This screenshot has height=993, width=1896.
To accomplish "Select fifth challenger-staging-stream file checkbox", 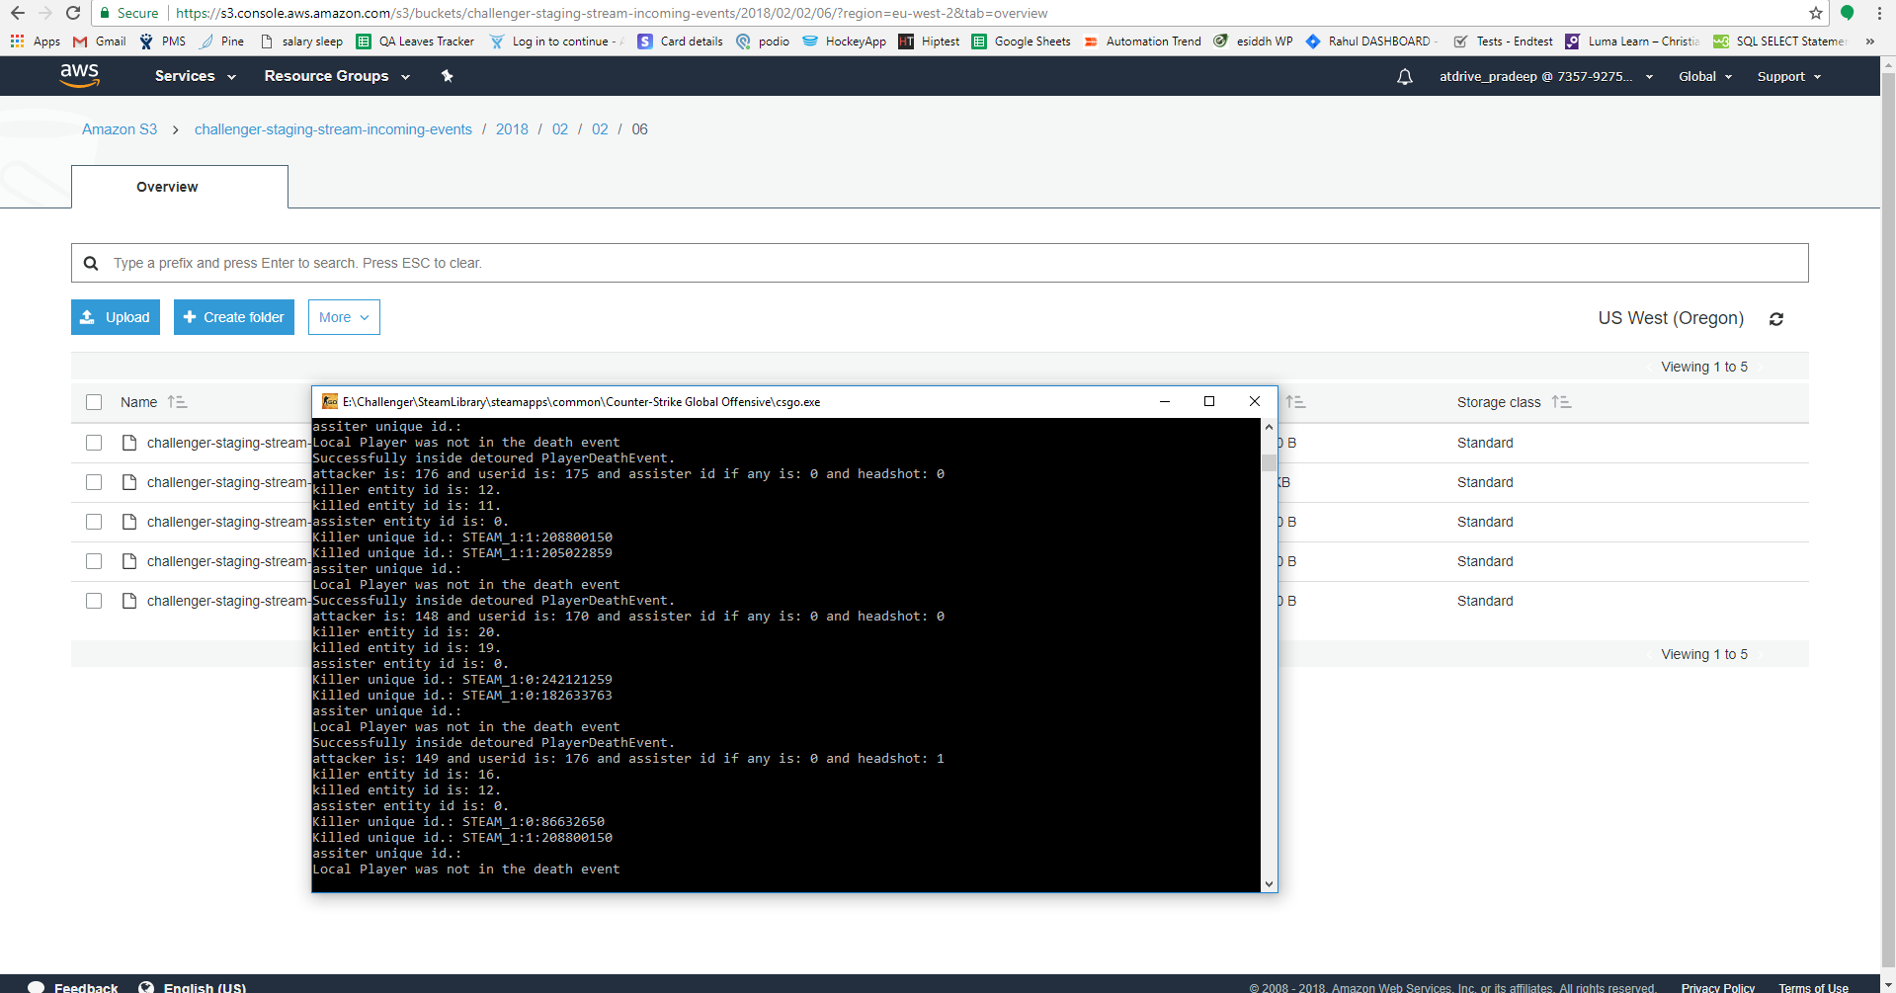I will pos(94,601).
